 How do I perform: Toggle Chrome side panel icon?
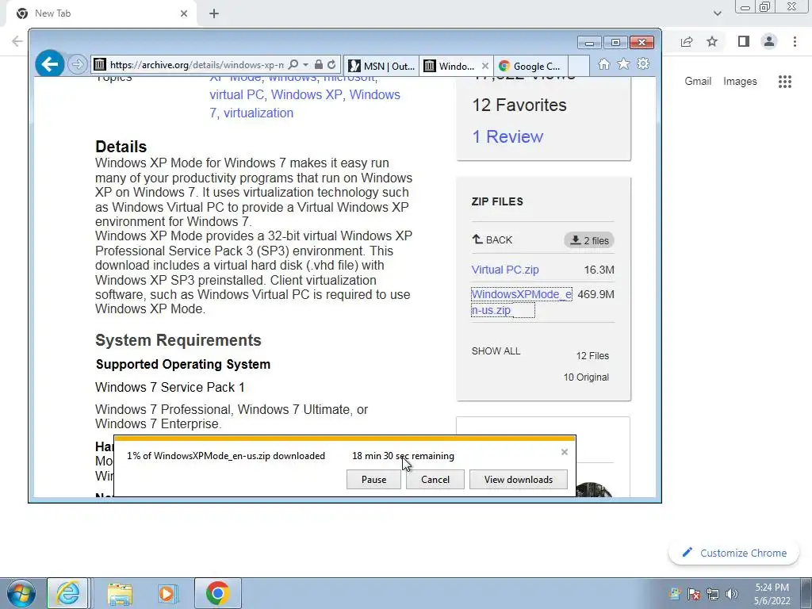click(x=744, y=41)
